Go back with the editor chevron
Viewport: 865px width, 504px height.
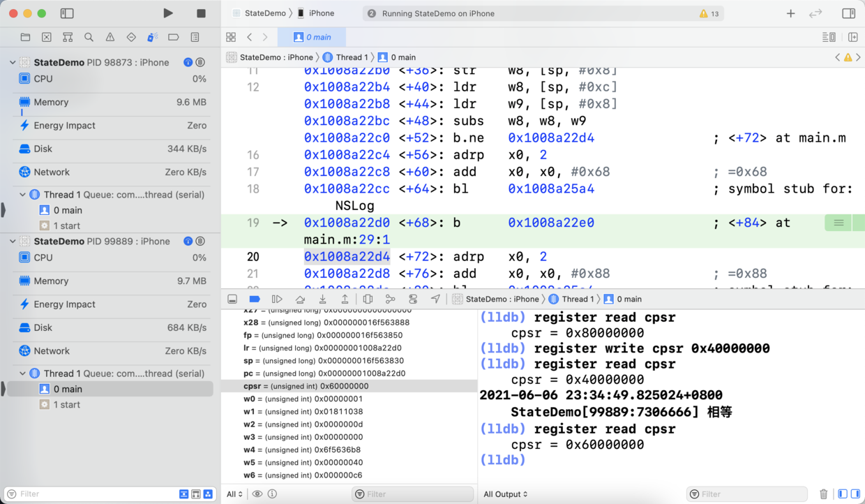click(x=249, y=37)
